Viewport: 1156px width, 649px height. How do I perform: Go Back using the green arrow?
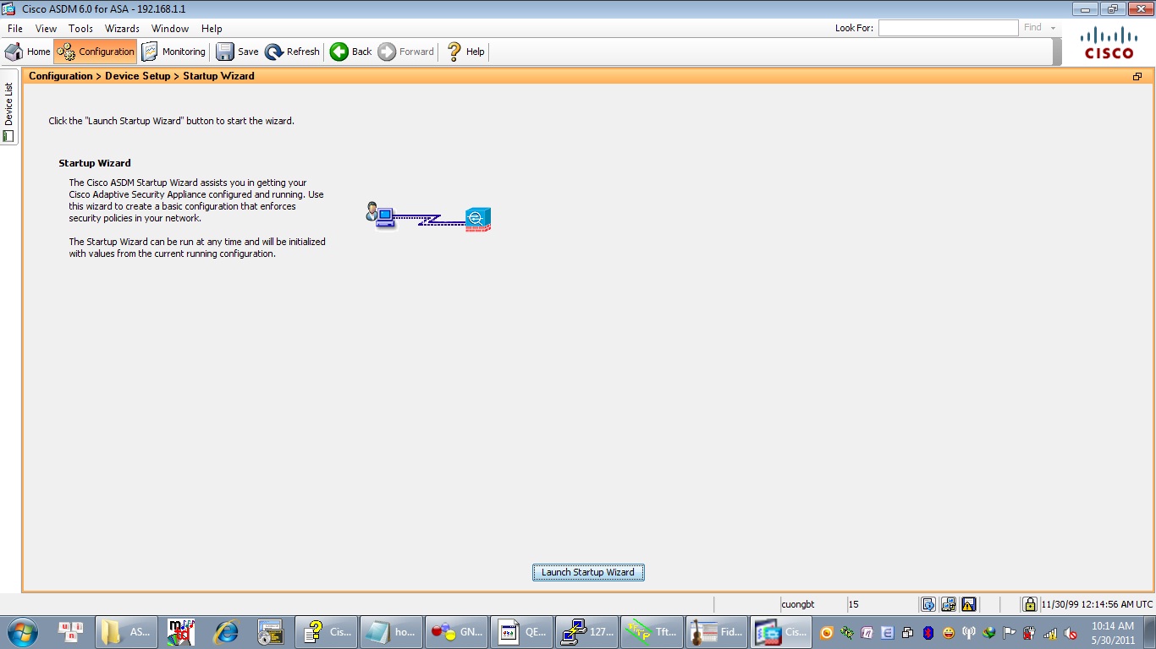350,52
